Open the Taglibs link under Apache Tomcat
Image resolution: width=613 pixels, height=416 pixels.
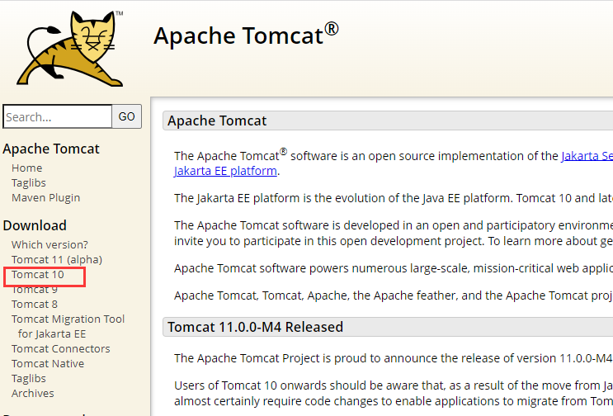coord(29,182)
